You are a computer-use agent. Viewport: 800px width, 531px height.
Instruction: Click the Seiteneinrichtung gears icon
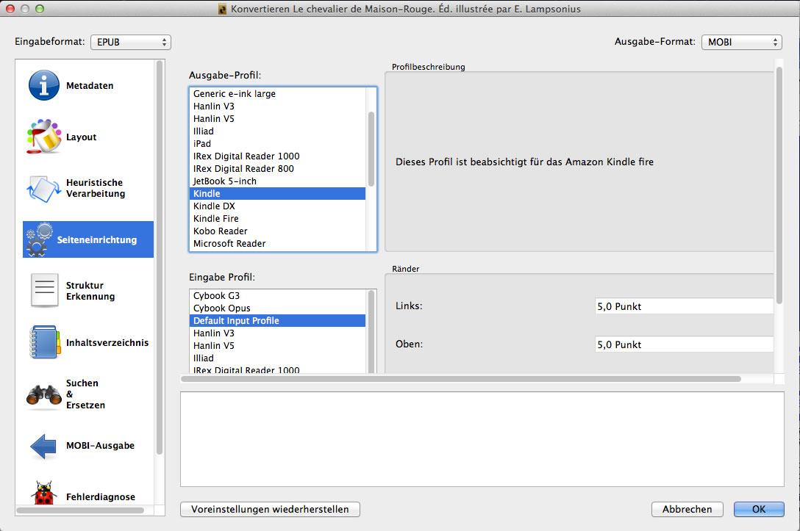tap(39, 239)
